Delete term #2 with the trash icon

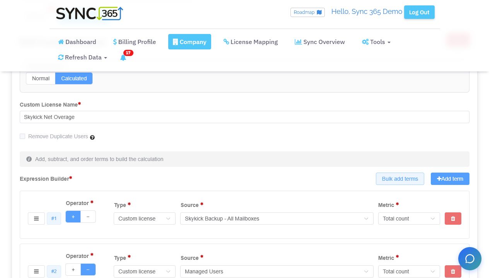[453, 271]
